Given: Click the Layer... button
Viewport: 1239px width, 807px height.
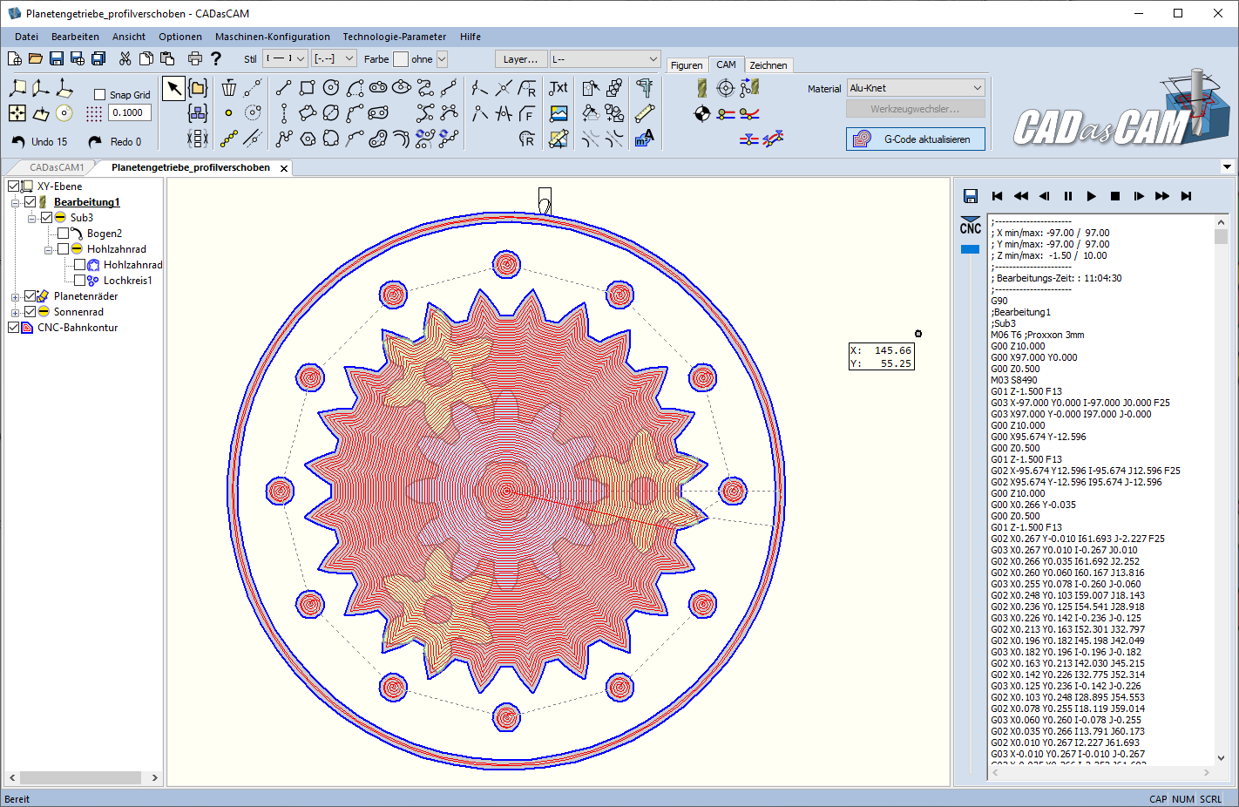Looking at the screenshot, I should (520, 58).
